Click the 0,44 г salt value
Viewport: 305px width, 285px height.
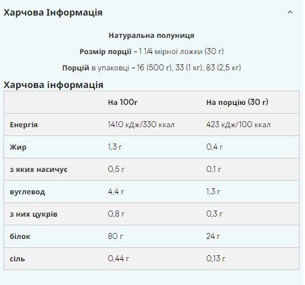tap(118, 259)
